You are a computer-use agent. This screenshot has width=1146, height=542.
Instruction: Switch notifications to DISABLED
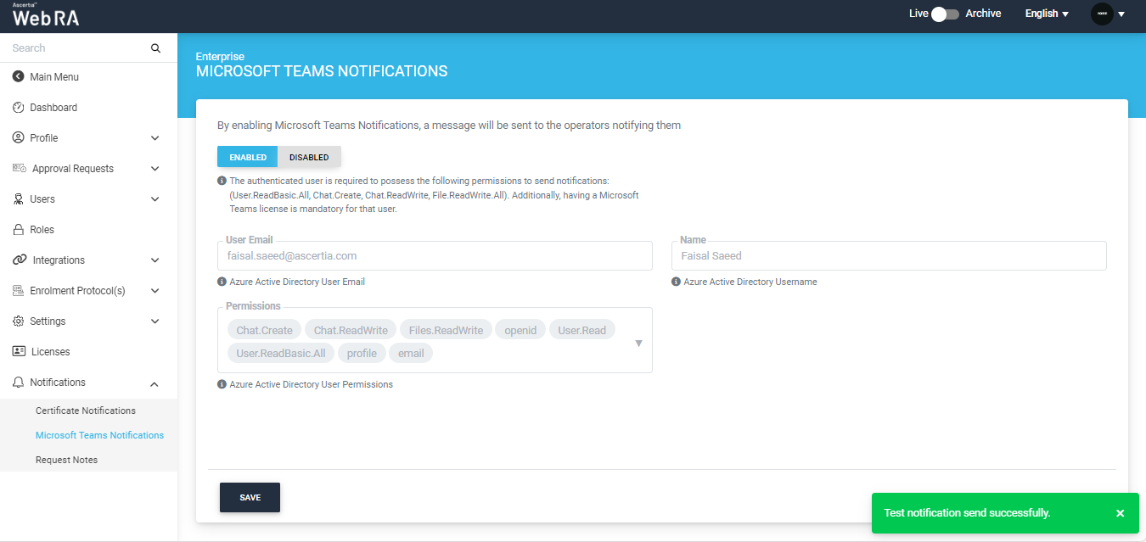coord(309,157)
